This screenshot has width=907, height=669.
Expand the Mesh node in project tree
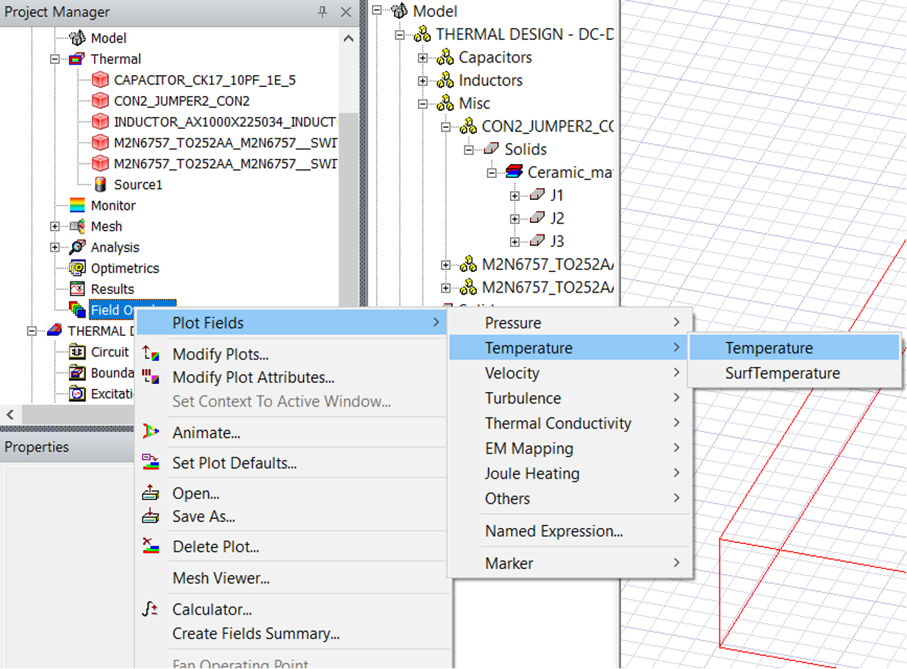point(55,226)
